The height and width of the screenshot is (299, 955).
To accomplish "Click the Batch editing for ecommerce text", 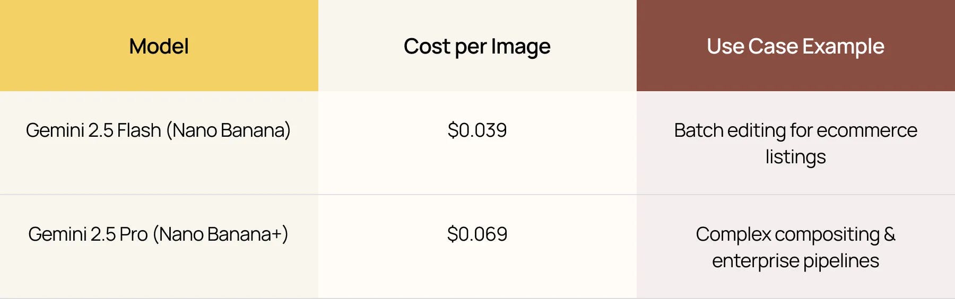I will pos(795,130).
